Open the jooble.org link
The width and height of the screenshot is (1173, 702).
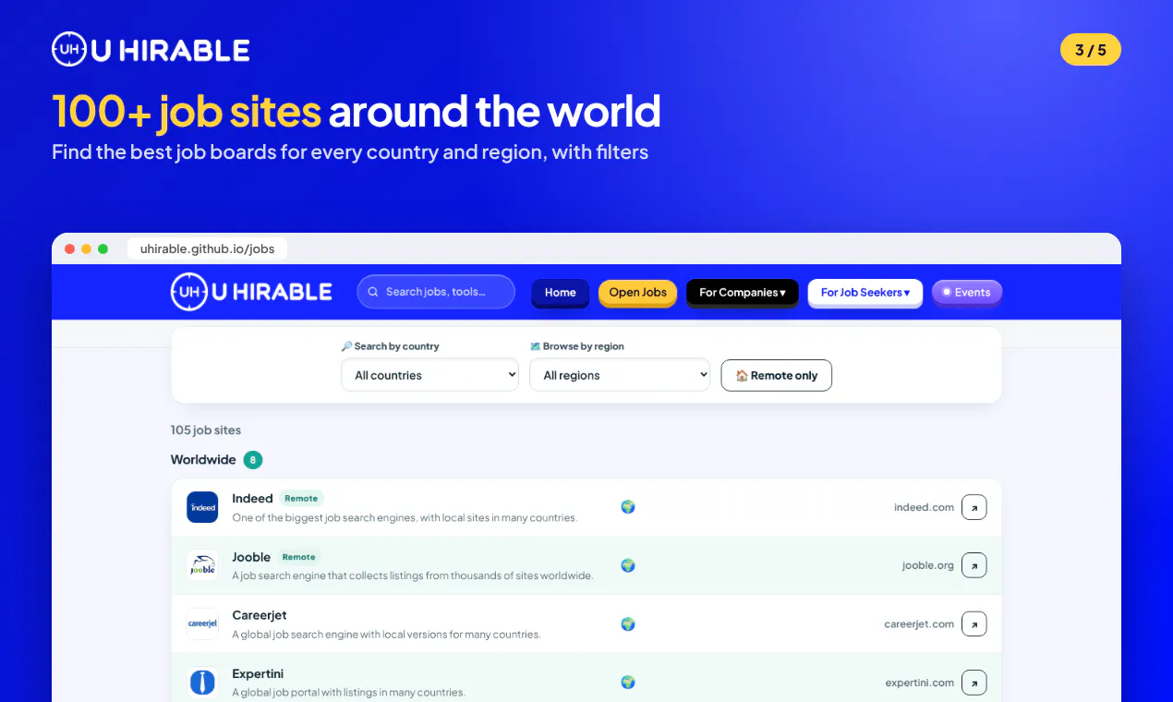click(x=928, y=565)
